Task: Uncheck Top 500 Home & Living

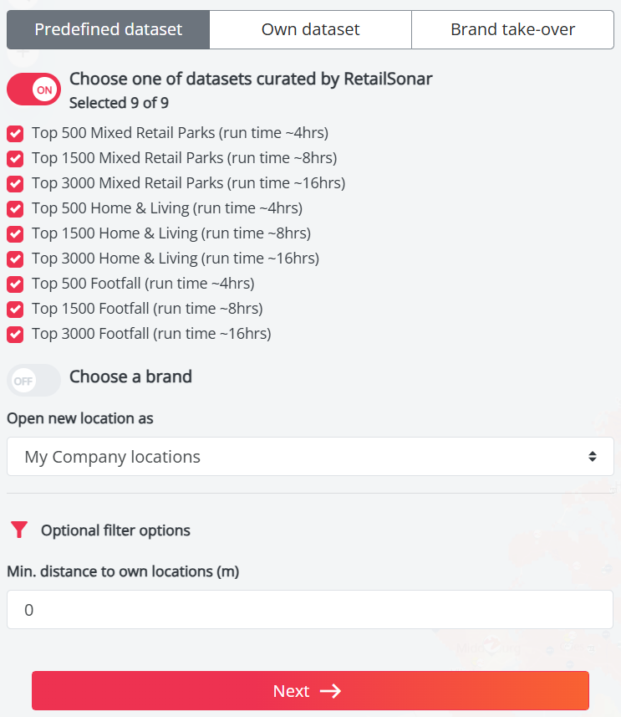Action: point(15,208)
